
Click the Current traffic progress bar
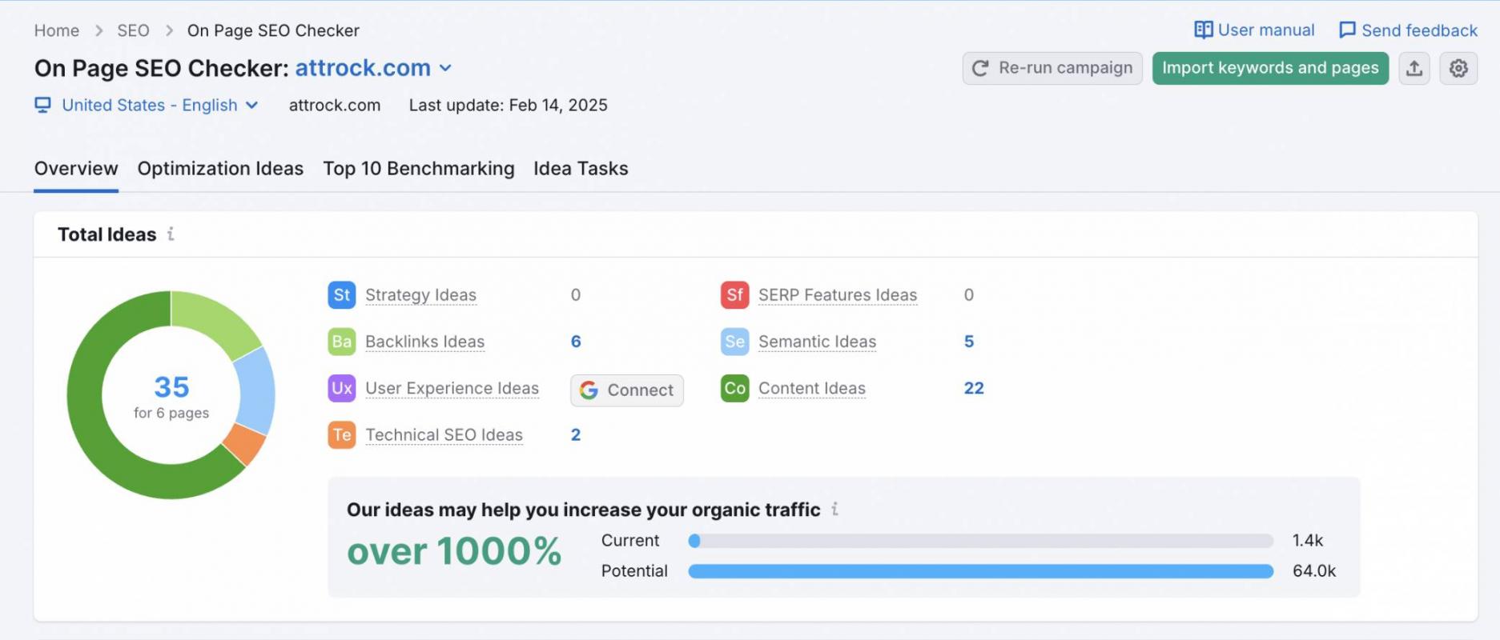point(980,541)
